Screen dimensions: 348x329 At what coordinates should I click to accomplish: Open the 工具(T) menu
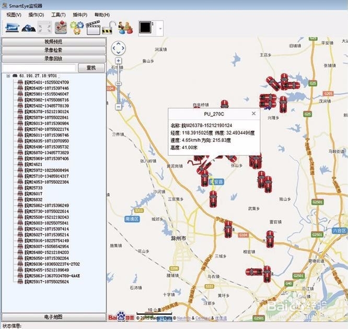click(x=59, y=15)
